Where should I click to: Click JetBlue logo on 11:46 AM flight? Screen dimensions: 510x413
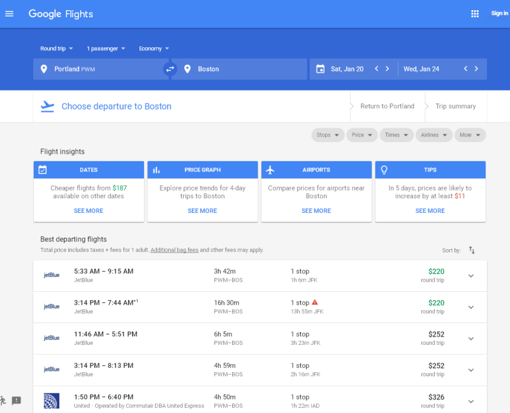point(52,338)
